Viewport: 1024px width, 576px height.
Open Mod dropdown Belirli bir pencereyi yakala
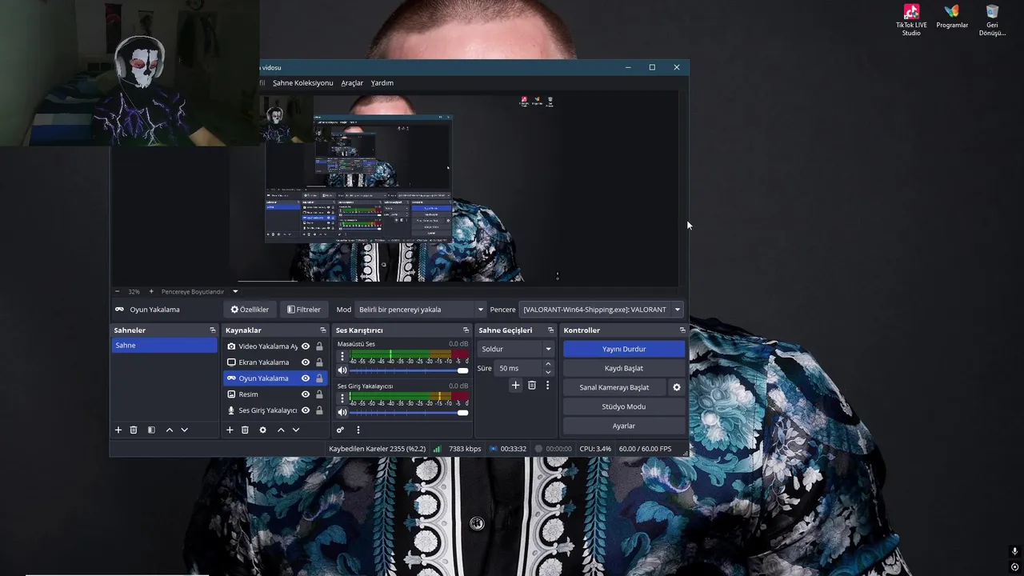[x=421, y=310]
